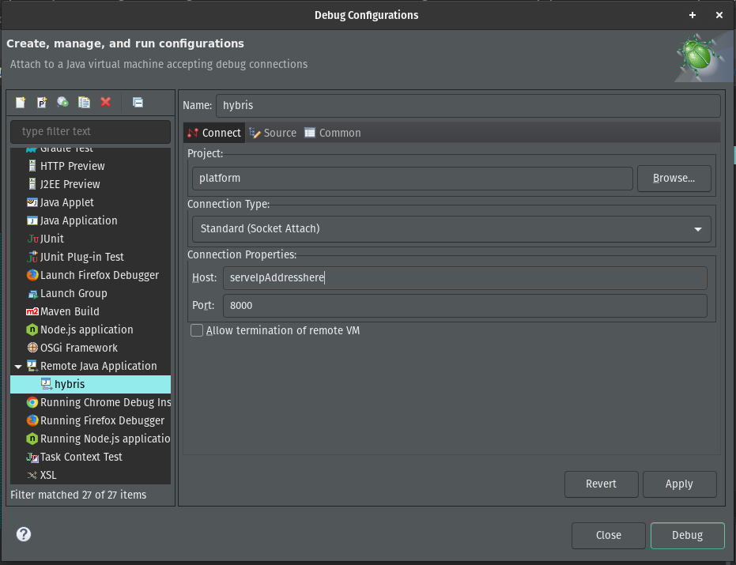Export launch configurations via the globe icon
This screenshot has height=565, width=736.
pyautogui.click(x=62, y=102)
